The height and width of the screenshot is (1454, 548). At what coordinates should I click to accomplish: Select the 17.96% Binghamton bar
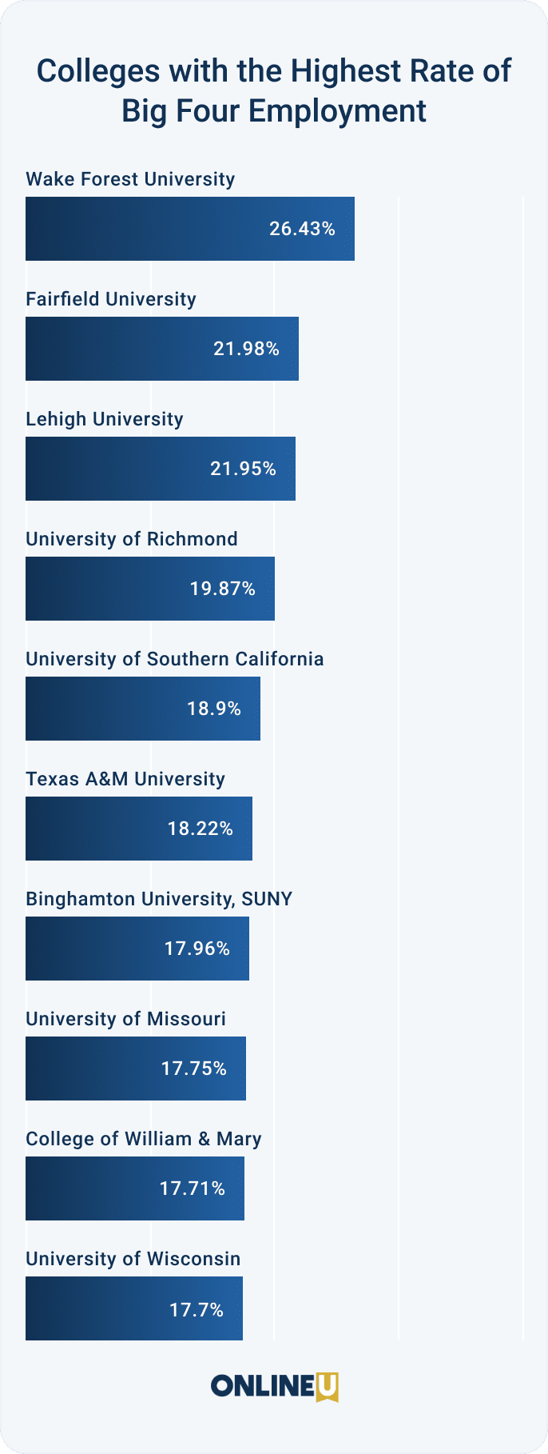coord(137,949)
